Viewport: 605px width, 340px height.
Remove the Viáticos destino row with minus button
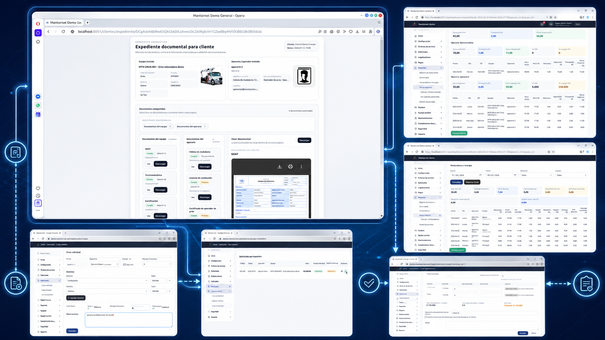click(169, 291)
